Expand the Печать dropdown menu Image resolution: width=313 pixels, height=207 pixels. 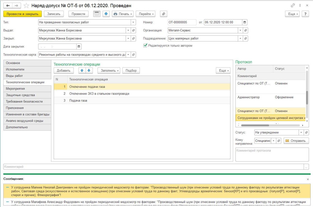coord(123,14)
